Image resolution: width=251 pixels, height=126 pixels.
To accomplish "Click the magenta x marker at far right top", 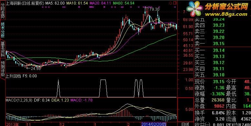I will pyautogui.click(x=175, y=7).
